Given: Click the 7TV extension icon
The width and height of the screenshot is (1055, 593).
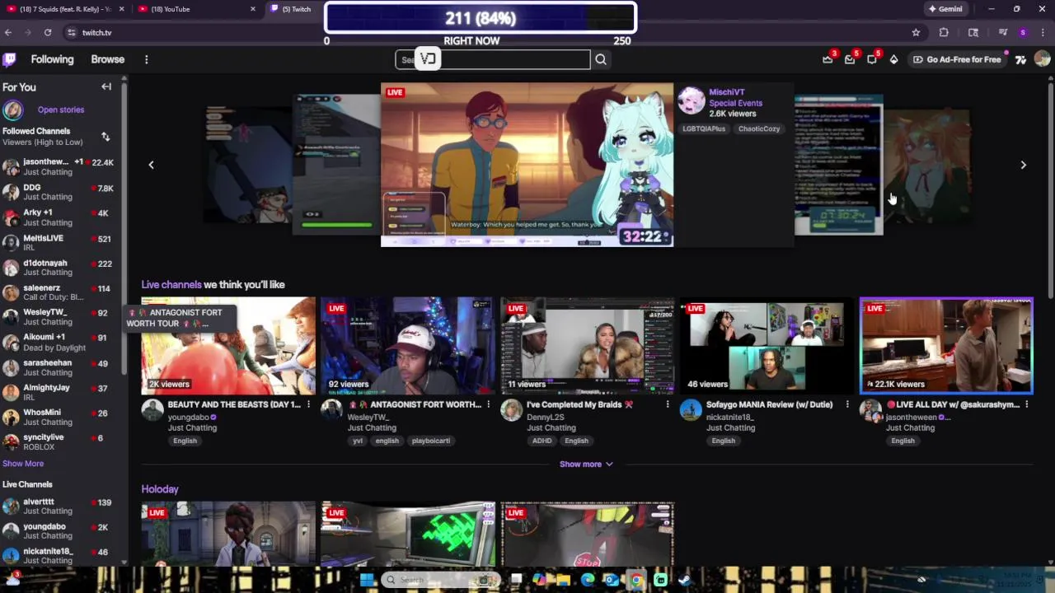Looking at the screenshot, I should tap(1020, 59).
